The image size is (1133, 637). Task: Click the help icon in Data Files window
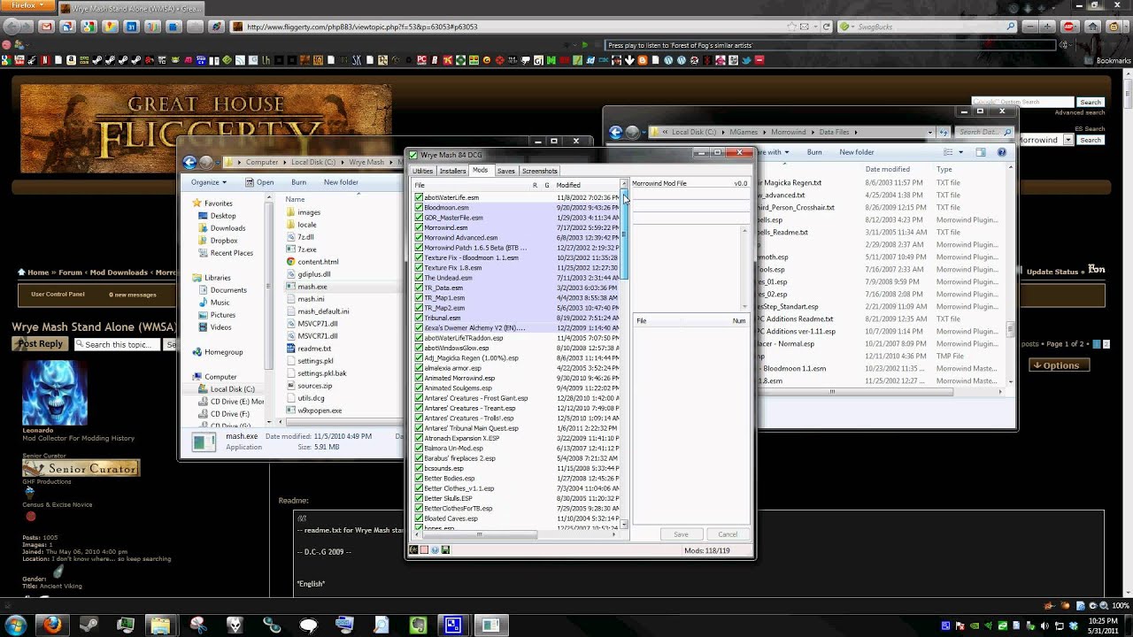point(1002,152)
